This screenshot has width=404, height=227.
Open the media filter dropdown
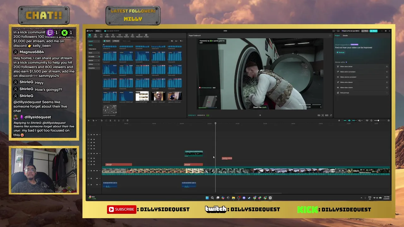pos(181,41)
